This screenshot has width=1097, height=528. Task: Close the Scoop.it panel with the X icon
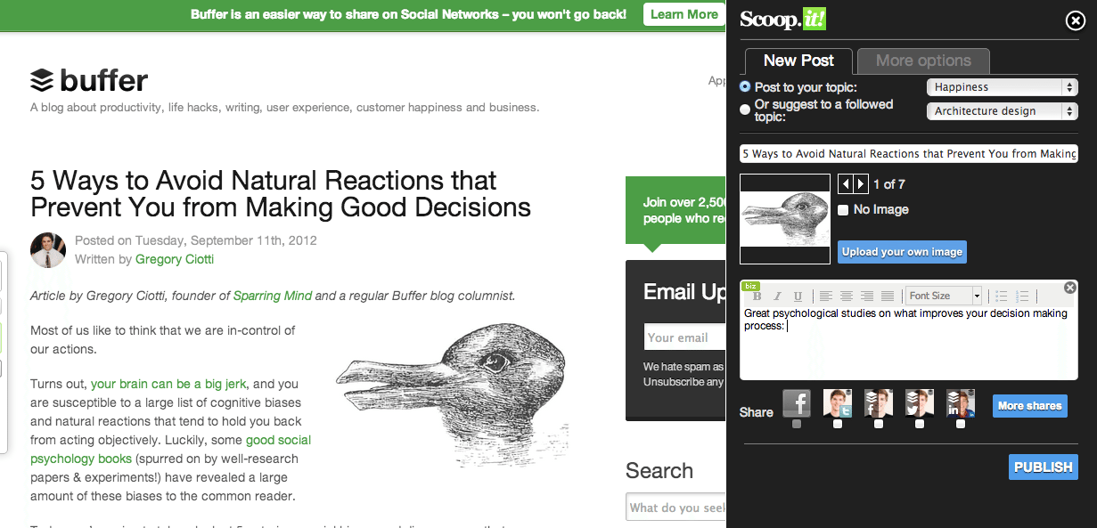tap(1075, 20)
